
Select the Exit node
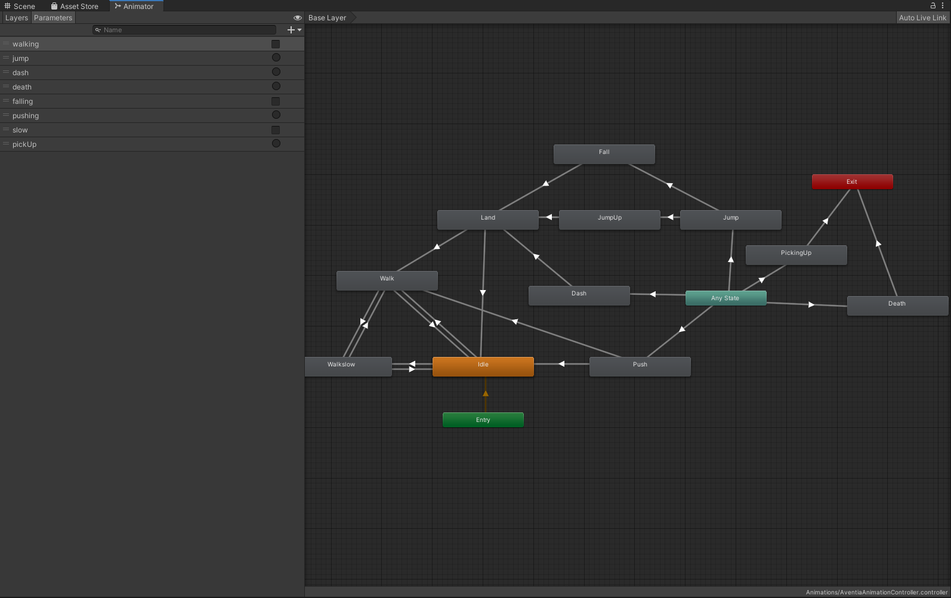(x=853, y=182)
